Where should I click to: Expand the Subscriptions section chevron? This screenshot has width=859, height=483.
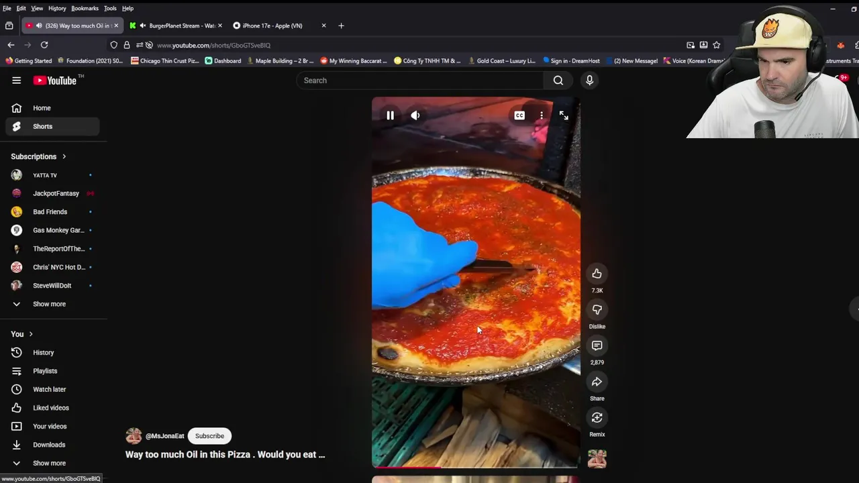pyautogui.click(x=64, y=156)
